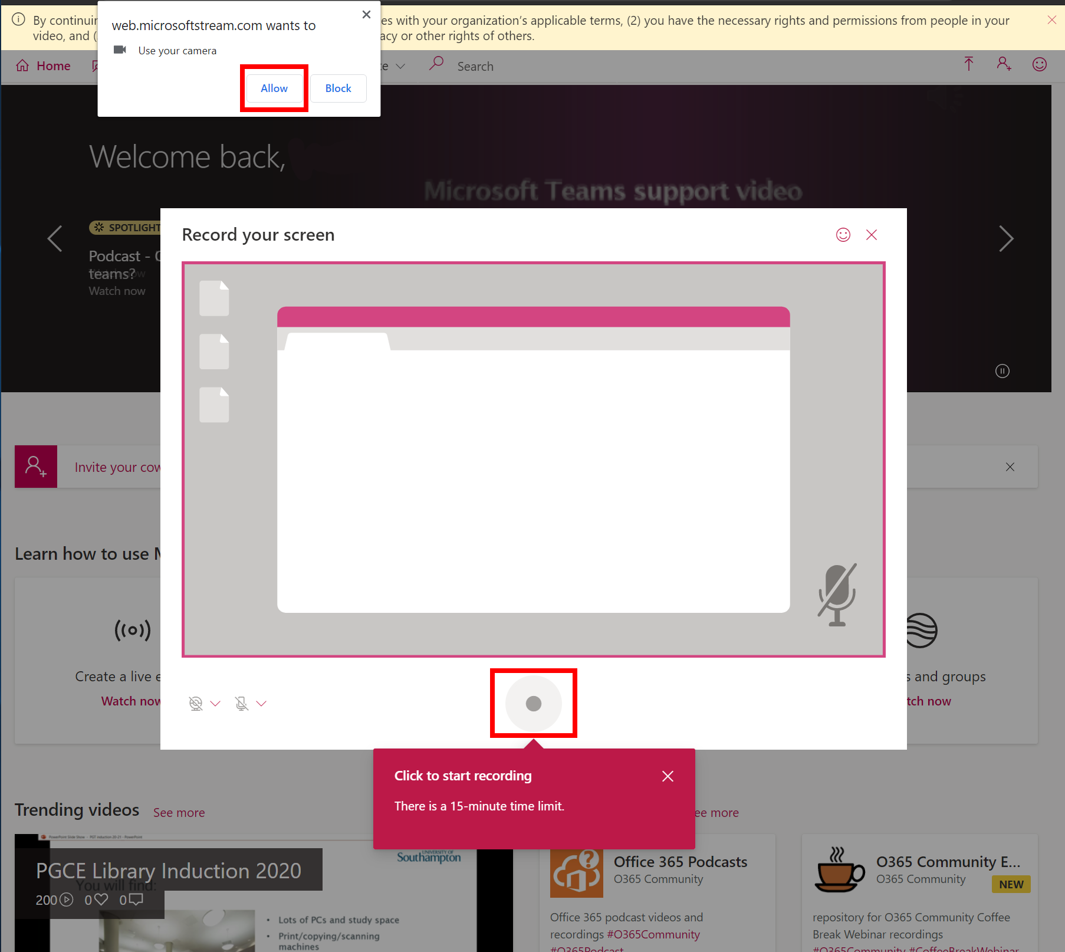Click the coffee cup channel icon

pos(839,870)
